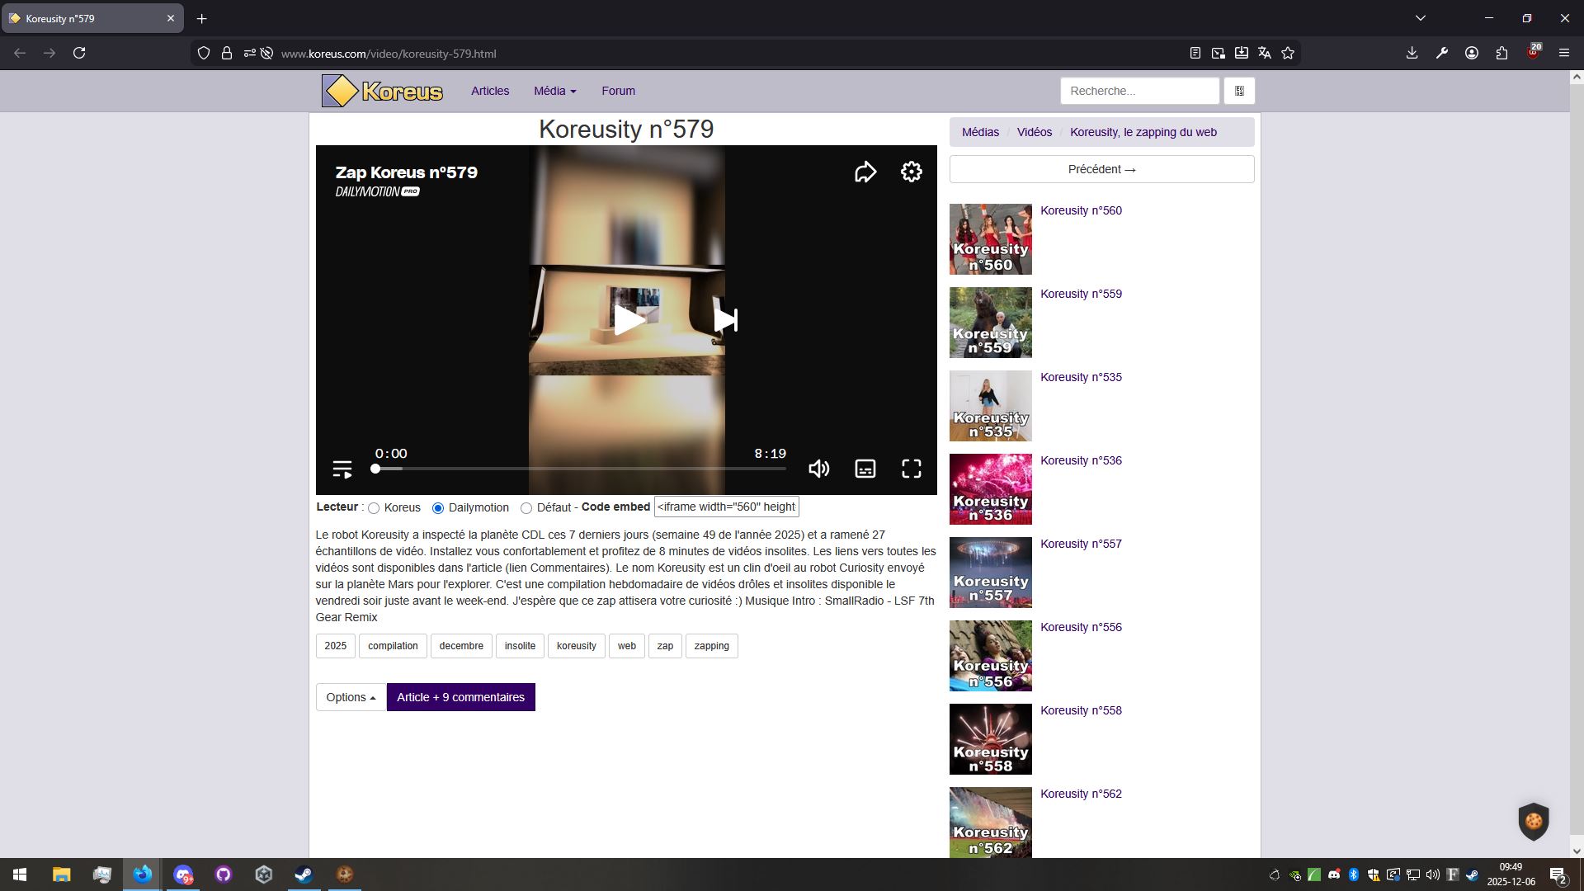Select the Koreus player radio button

pos(374,508)
